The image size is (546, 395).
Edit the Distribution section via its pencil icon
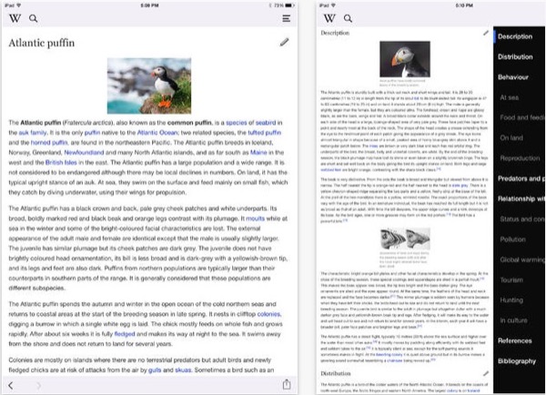pyautogui.click(x=485, y=373)
